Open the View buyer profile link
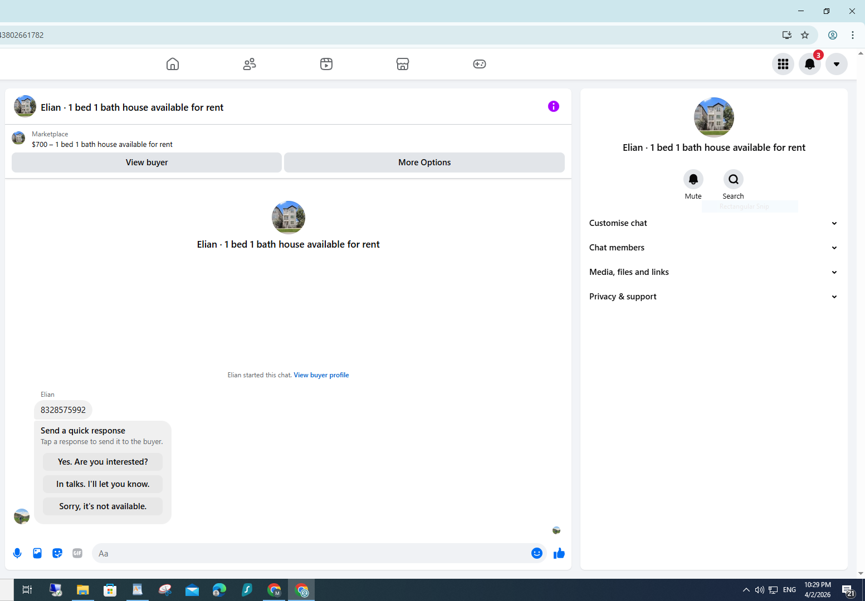865x601 pixels. pos(321,375)
